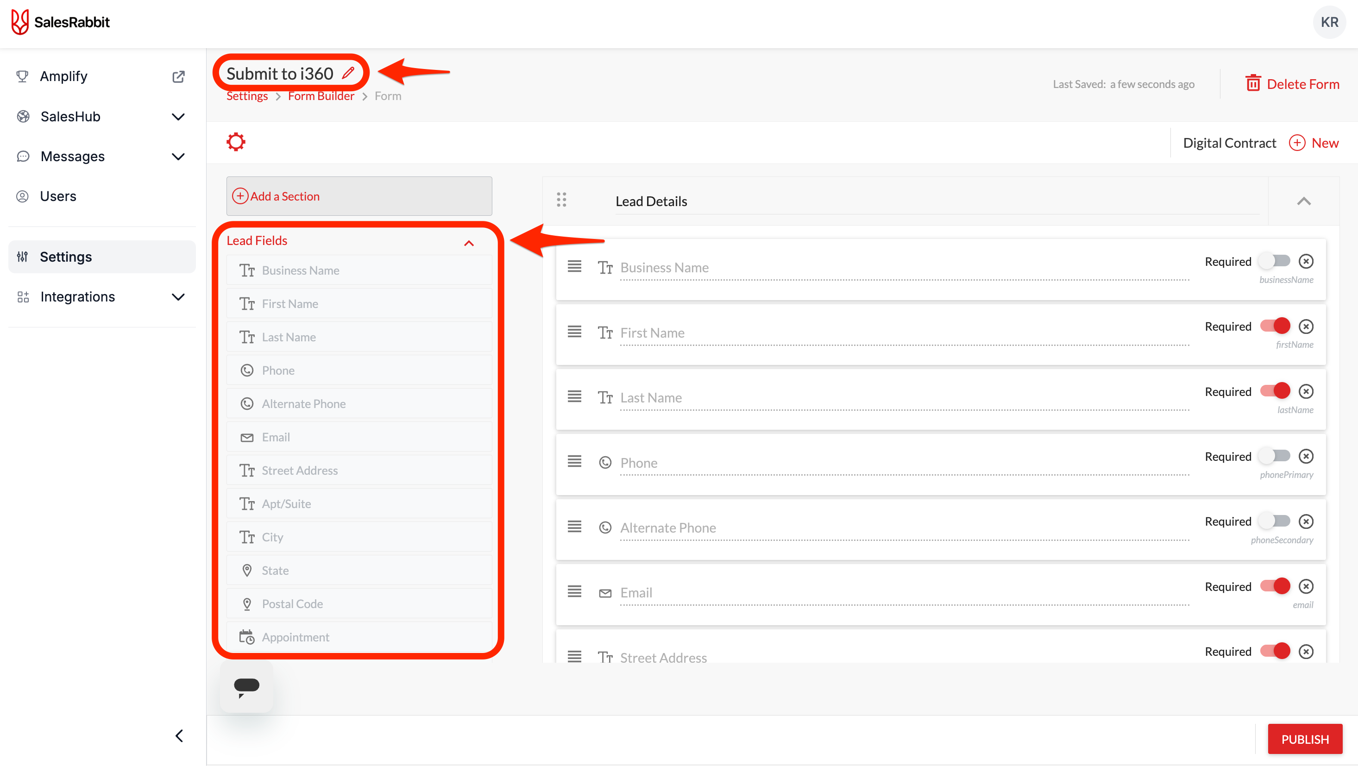Disable Required toggle for Last Name
Image resolution: width=1358 pixels, height=766 pixels.
[1274, 392]
